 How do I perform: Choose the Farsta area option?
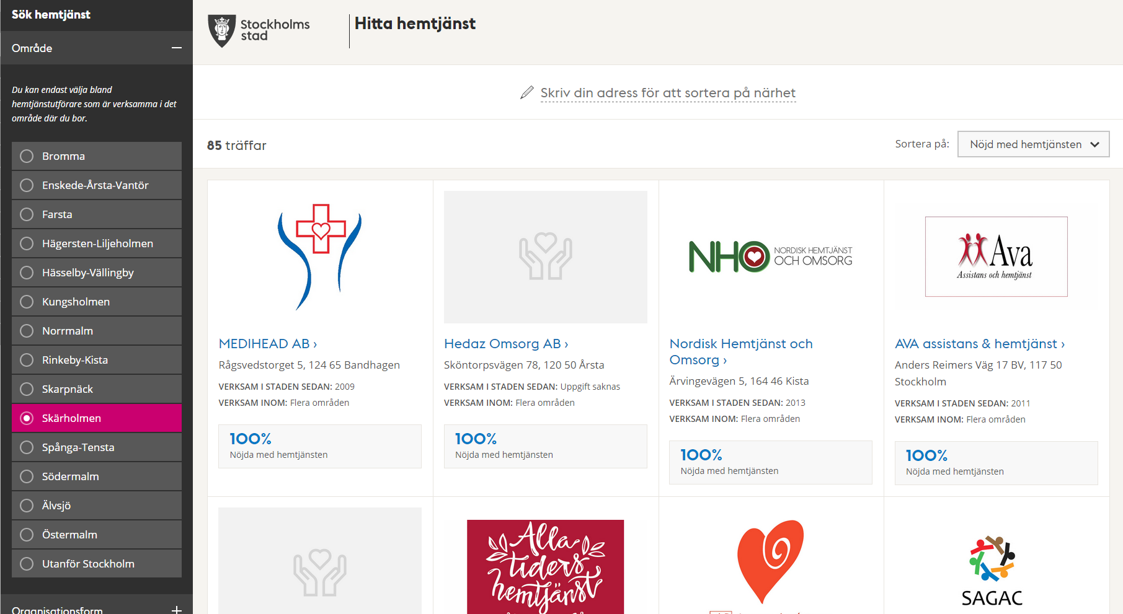coord(97,214)
